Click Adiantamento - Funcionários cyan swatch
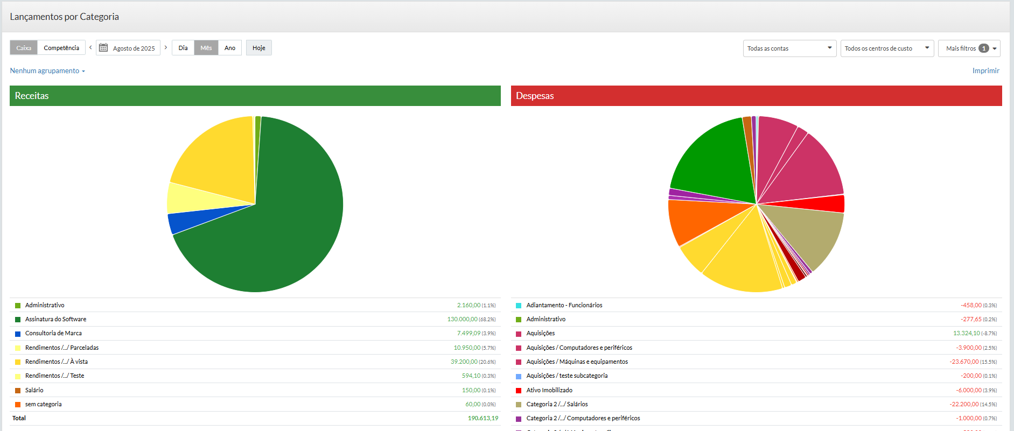1014x431 pixels. coord(519,306)
